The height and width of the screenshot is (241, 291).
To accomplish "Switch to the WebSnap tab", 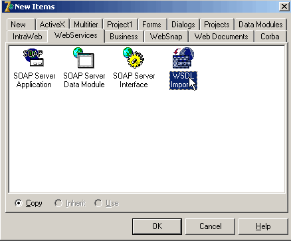I will click(166, 37).
